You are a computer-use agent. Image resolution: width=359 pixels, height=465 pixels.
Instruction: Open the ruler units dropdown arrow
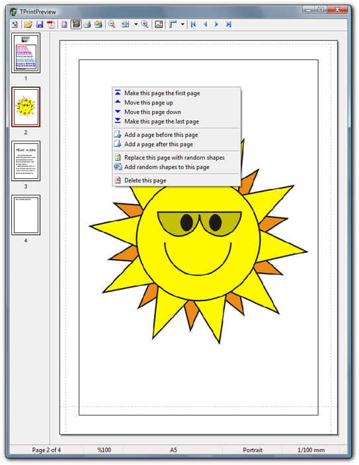[x=182, y=24]
